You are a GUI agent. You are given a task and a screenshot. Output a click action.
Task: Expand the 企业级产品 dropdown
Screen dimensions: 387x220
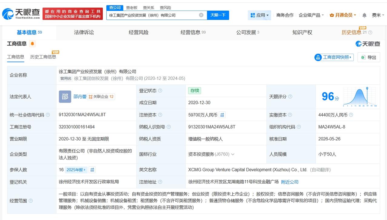click(x=311, y=15)
